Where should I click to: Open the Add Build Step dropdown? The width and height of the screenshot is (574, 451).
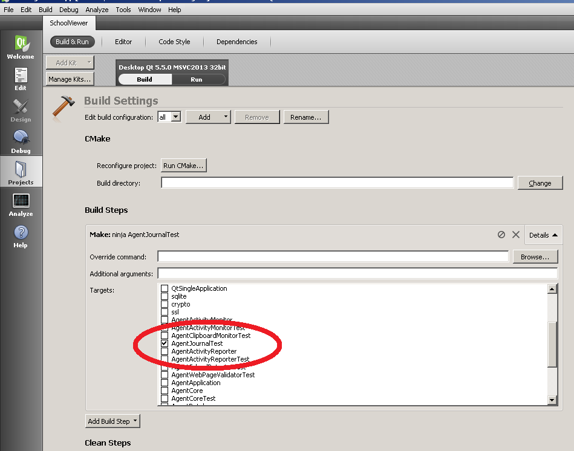[x=113, y=421]
